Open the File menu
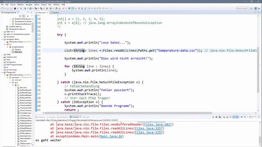Viewport: 262px width, 147px height. click(x=2, y=4)
